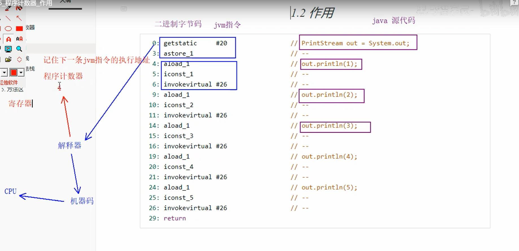Click the return instruction at line 29

coord(175,218)
